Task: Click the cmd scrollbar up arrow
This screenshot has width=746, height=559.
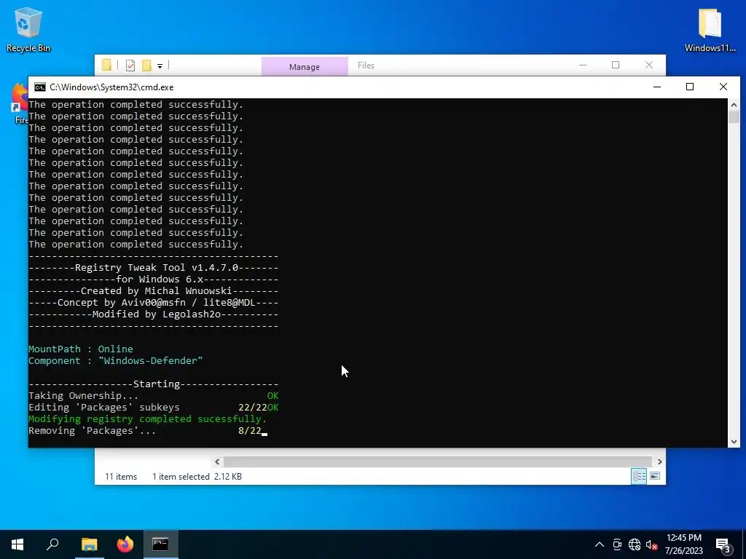Action: 734,105
